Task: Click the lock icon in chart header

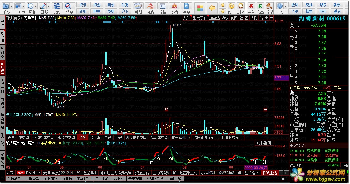Action: [x=261, y=18]
